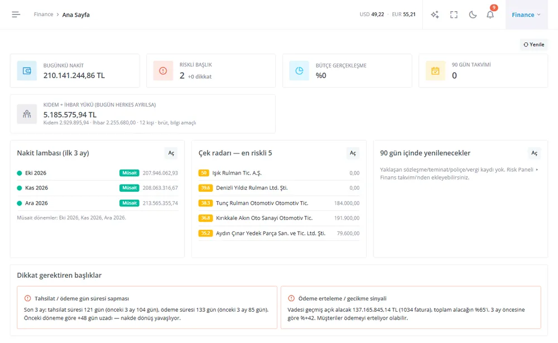Click the Yenile refresh button
The image size is (558, 343).
point(534,45)
